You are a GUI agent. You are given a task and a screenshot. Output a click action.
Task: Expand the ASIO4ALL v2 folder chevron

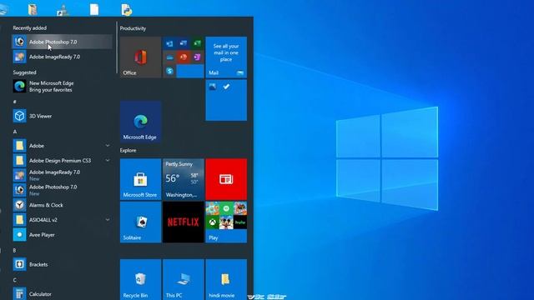(108, 220)
